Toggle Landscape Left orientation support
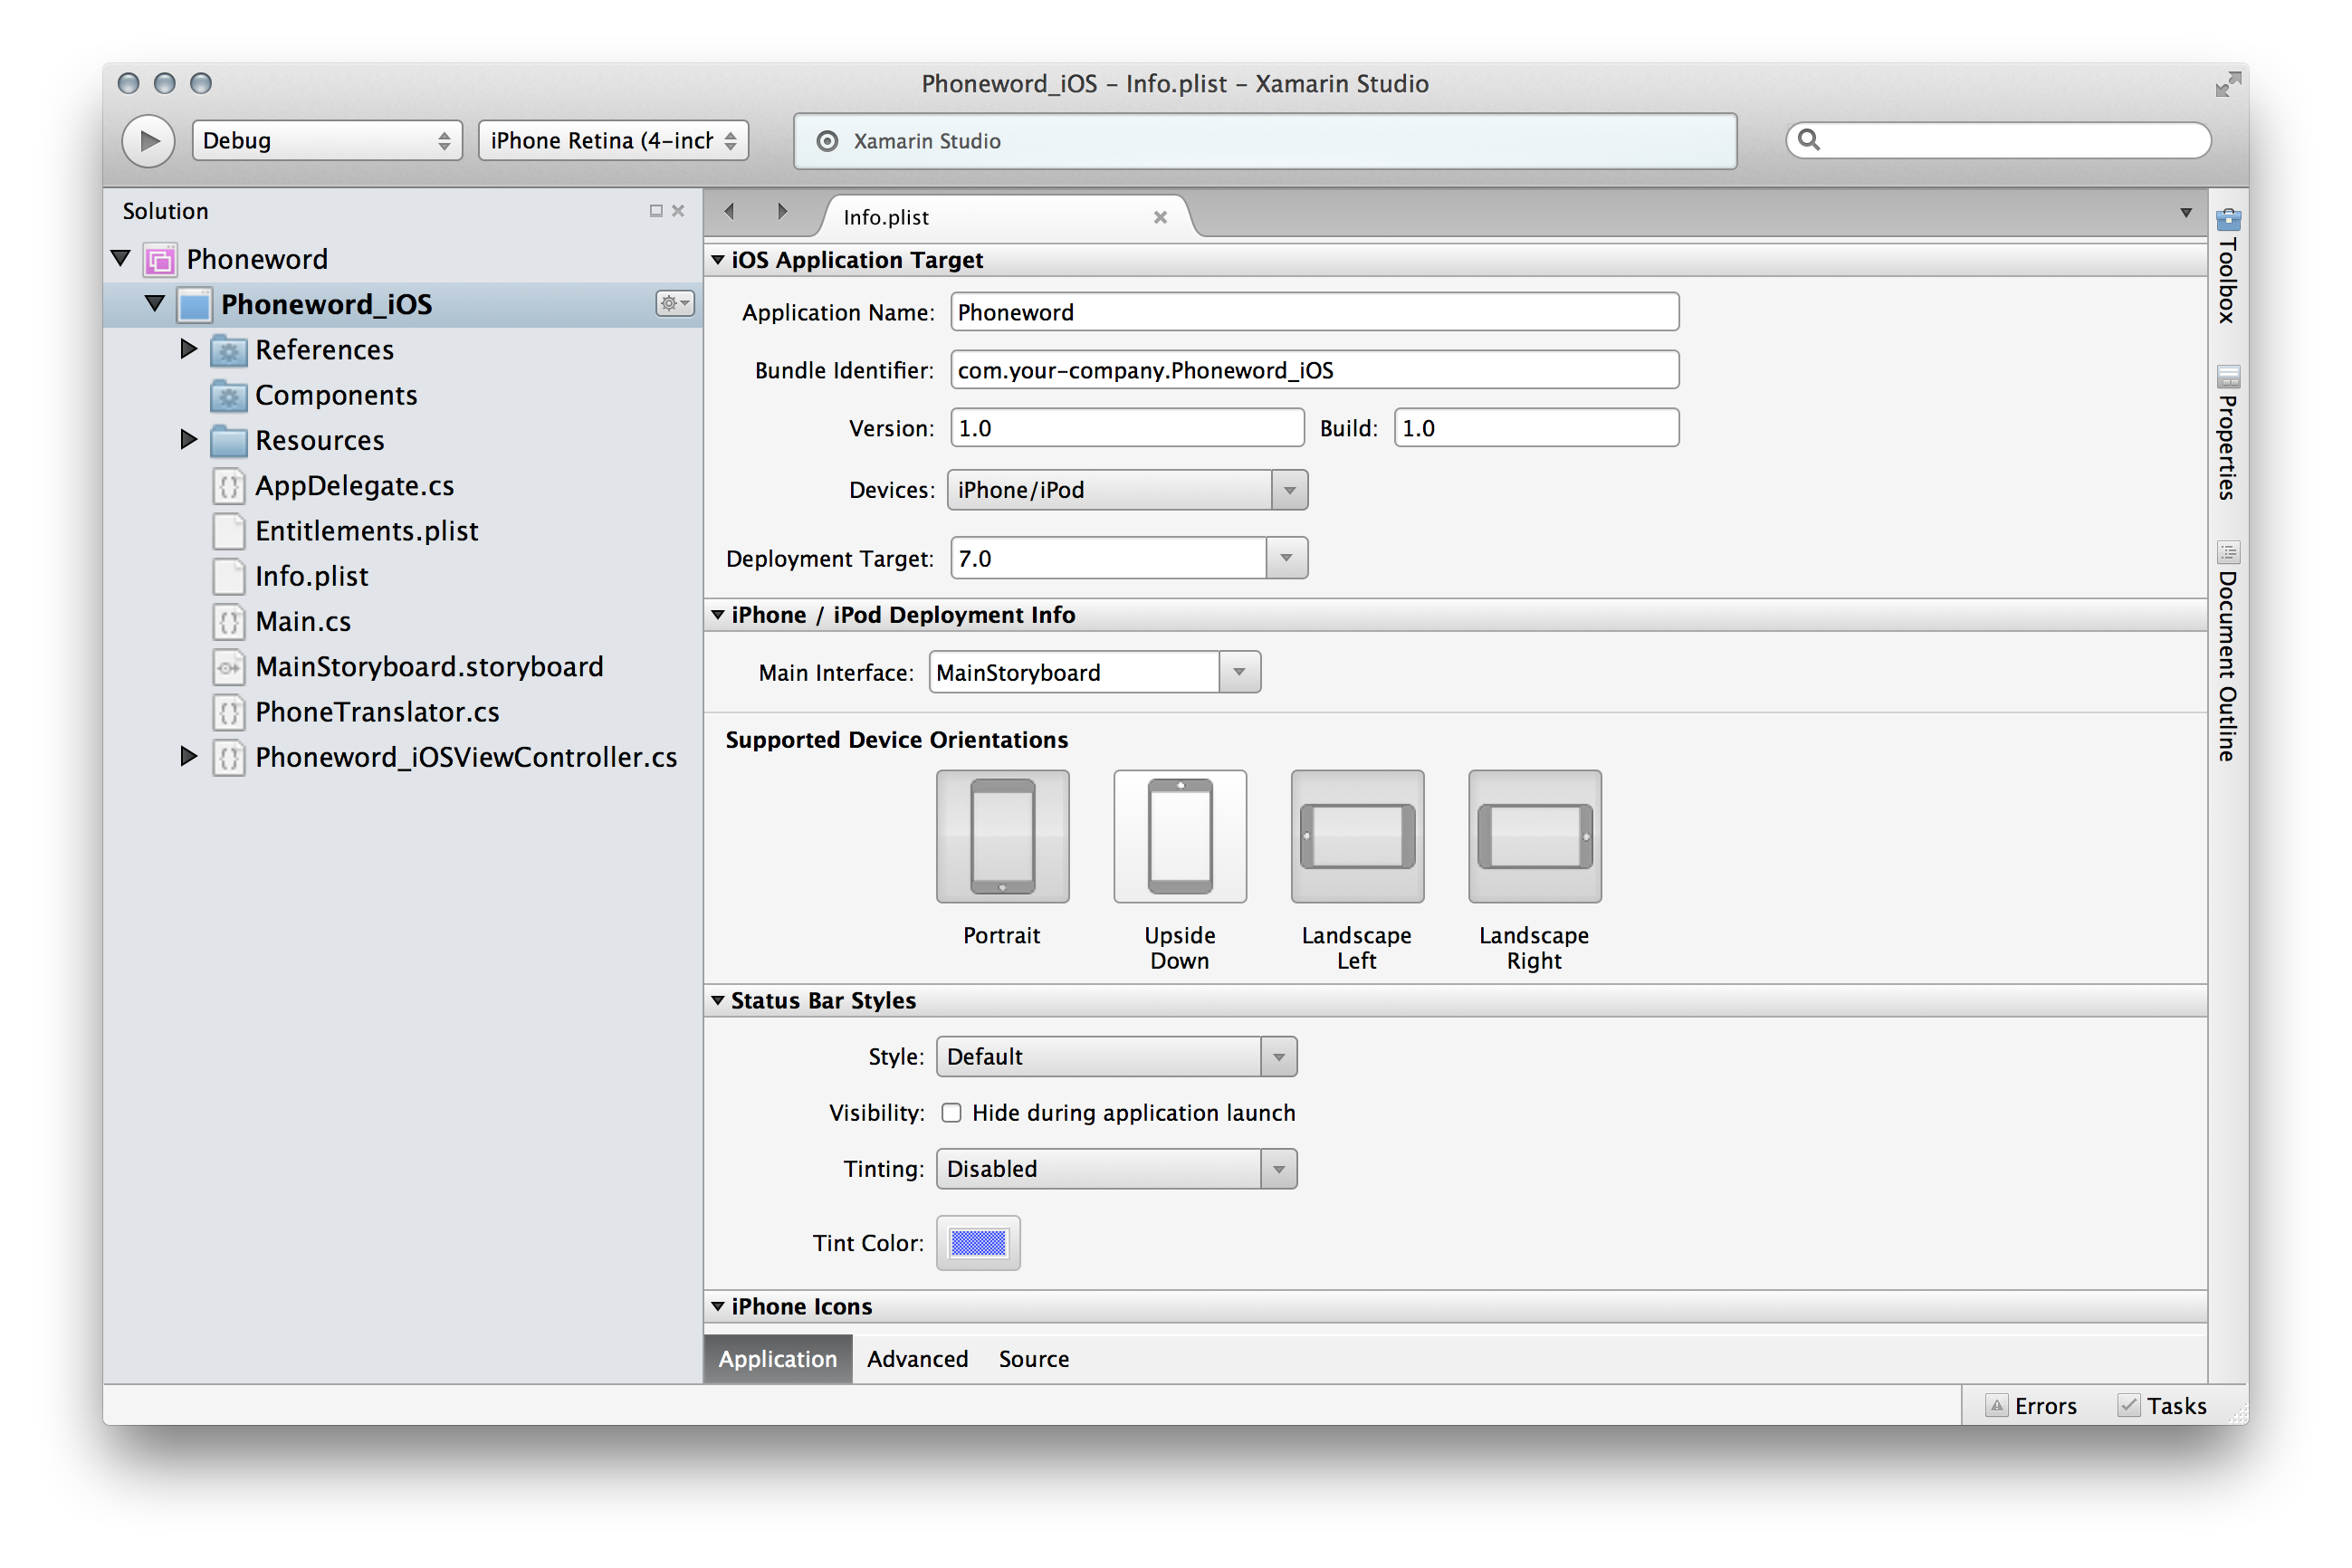 [1357, 836]
